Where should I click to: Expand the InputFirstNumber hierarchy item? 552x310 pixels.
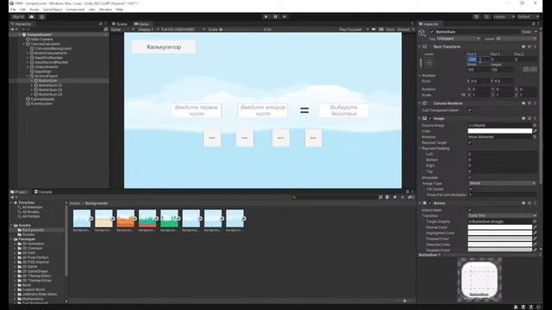[28, 58]
